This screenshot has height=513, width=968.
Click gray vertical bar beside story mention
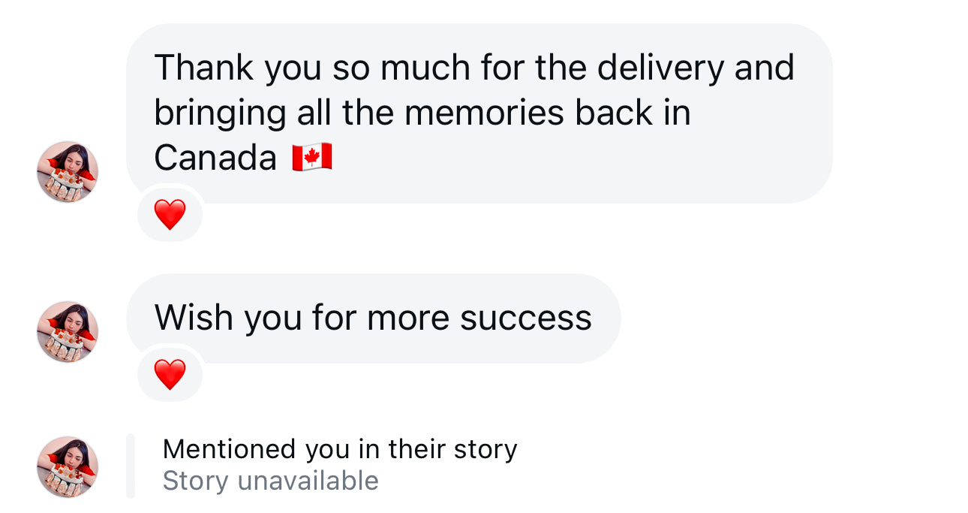point(131,466)
